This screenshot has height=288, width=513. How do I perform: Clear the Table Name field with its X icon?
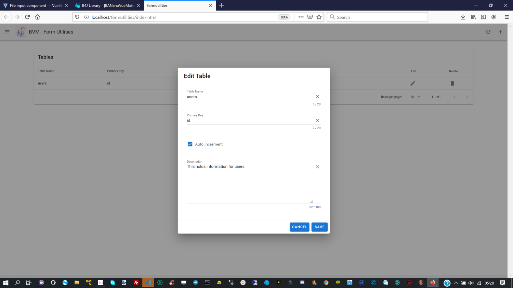(x=317, y=97)
